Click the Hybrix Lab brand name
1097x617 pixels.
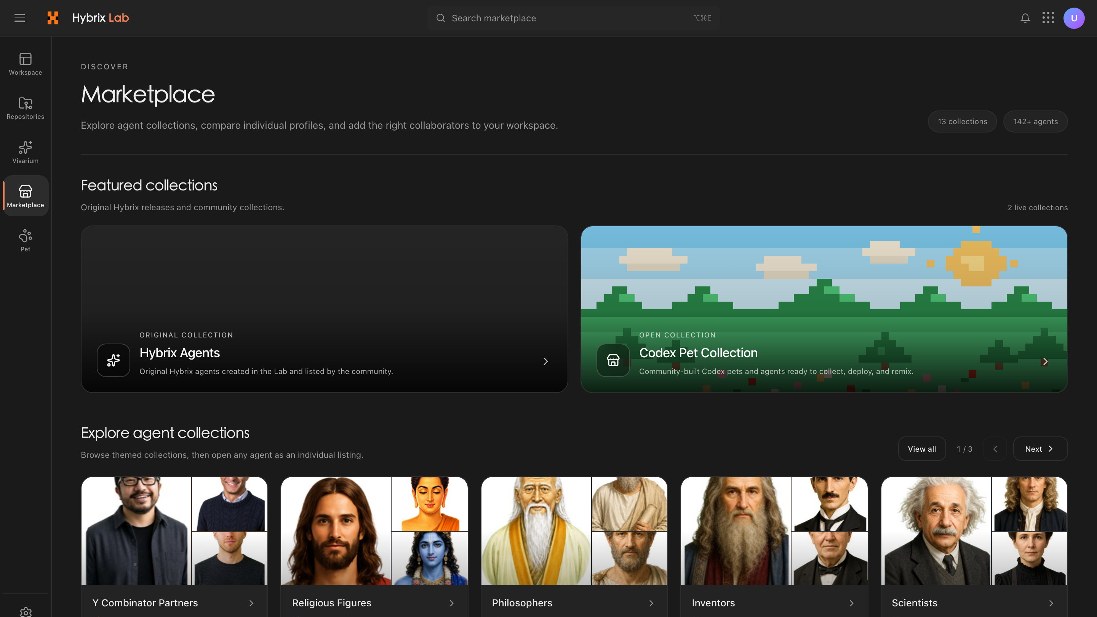[101, 18]
